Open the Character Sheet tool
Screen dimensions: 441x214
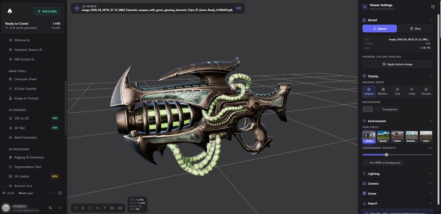[25, 79]
